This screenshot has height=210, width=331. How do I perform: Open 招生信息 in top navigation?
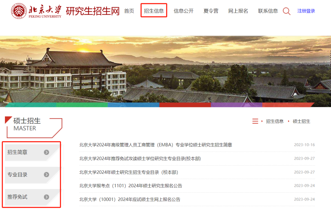click(x=154, y=11)
